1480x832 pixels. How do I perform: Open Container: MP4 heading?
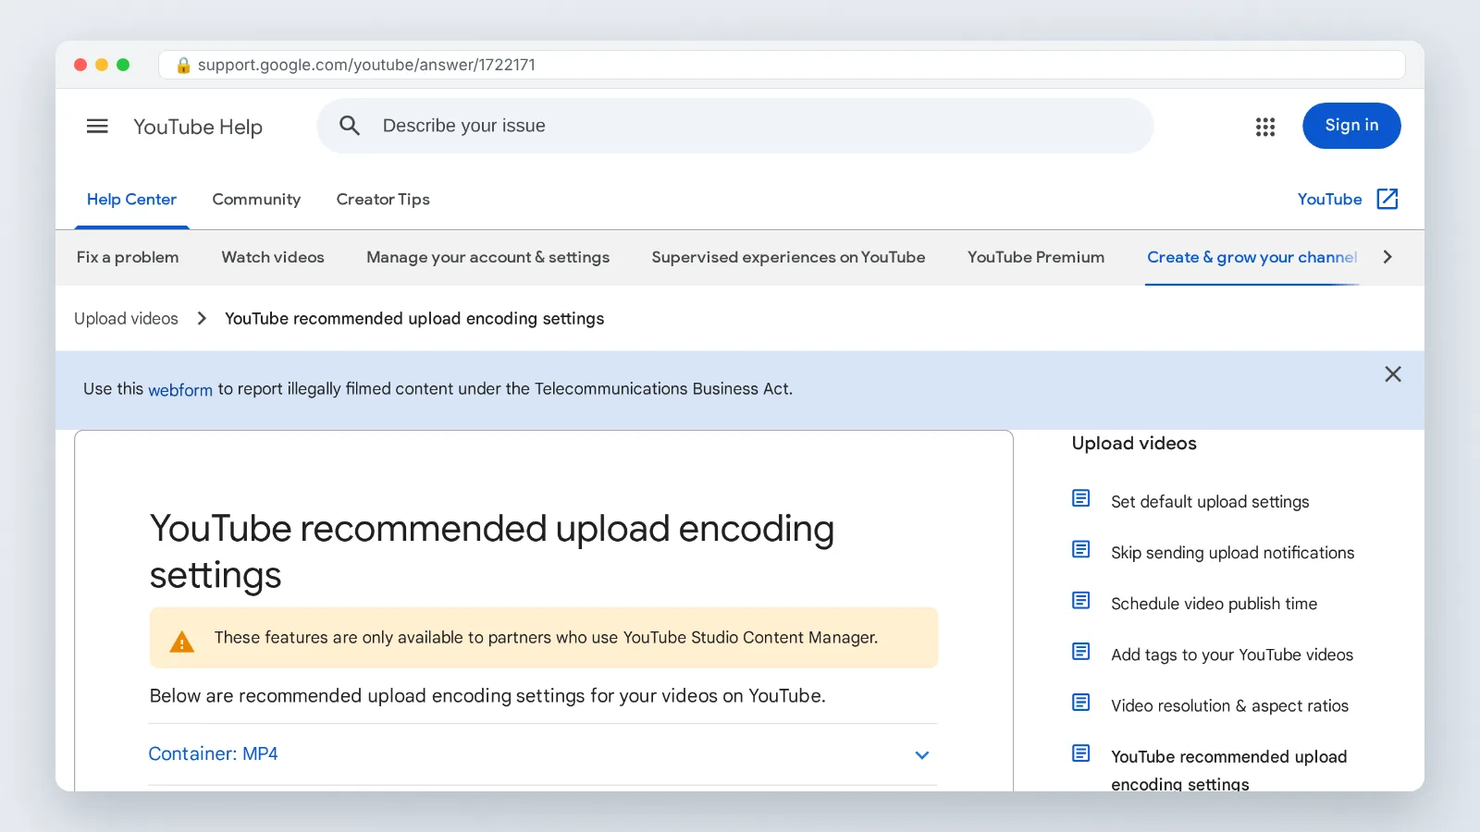(x=213, y=753)
